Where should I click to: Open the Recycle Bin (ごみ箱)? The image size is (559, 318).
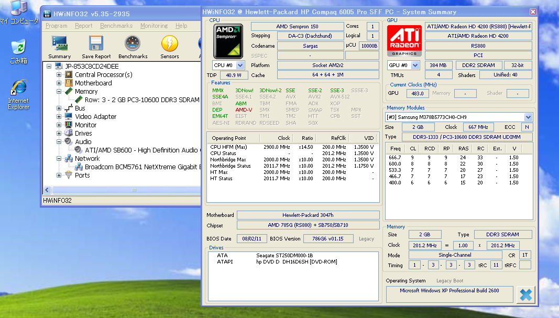click(x=19, y=46)
